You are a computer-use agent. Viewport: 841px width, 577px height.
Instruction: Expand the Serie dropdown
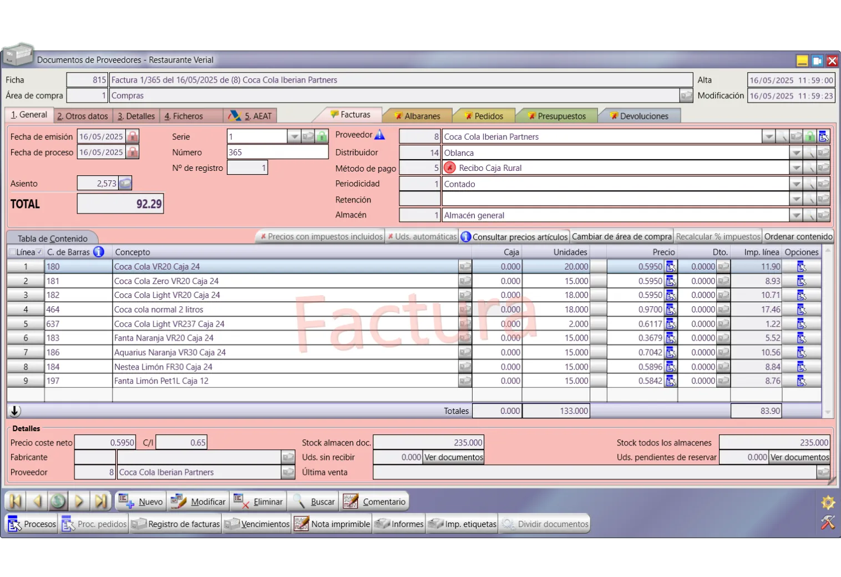point(294,136)
